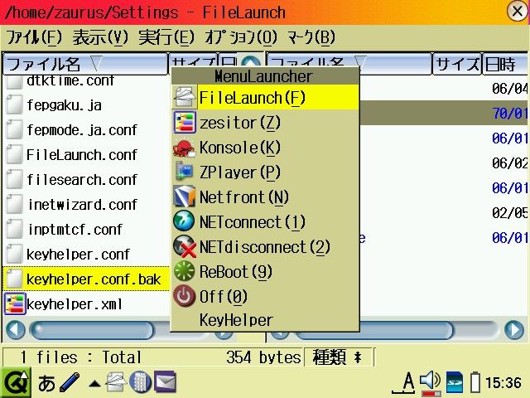Launch ZPlayer from the popup menu

pyautogui.click(x=265, y=172)
